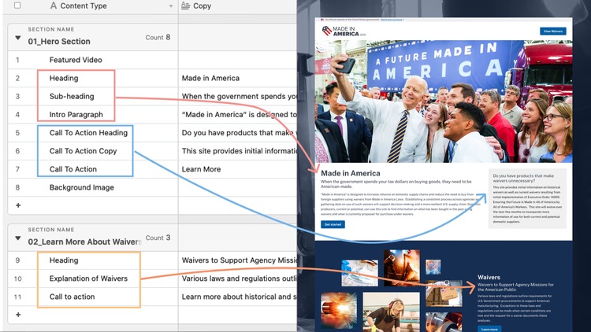The image size is (591, 332).
Task: Click the row number 1 cell
Action: [17, 60]
